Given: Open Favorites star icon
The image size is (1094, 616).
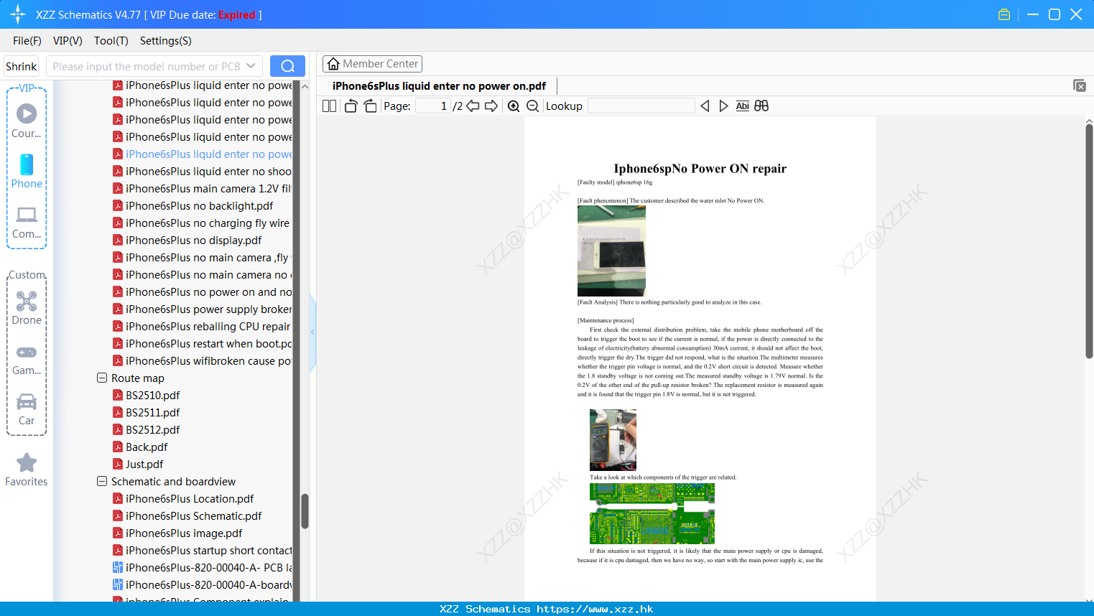Looking at the screenshot, I should [x=27, y=462].
